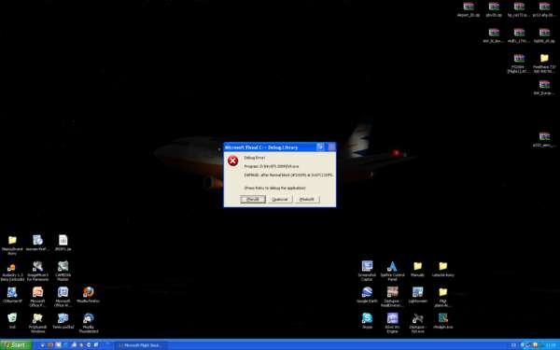Click the system tray clock
Screen dimensions: 560x350
551,345
